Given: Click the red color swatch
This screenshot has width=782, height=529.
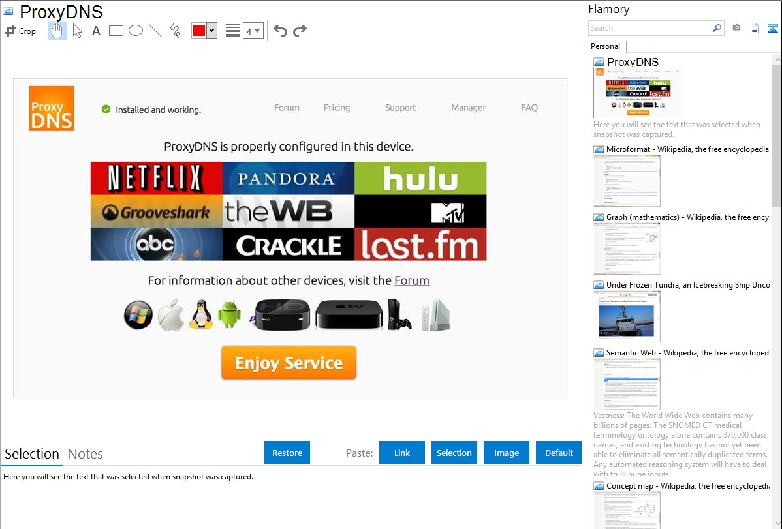Looking at the screenshot, I should 199,31.
